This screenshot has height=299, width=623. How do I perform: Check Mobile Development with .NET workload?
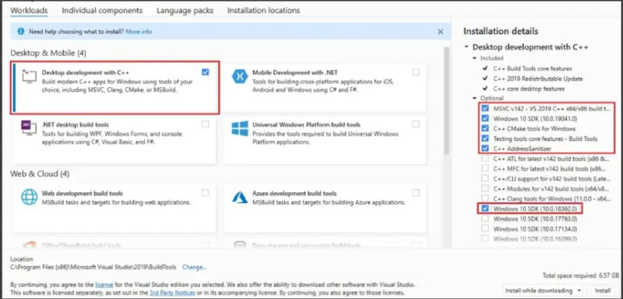(x=416, y=72)
